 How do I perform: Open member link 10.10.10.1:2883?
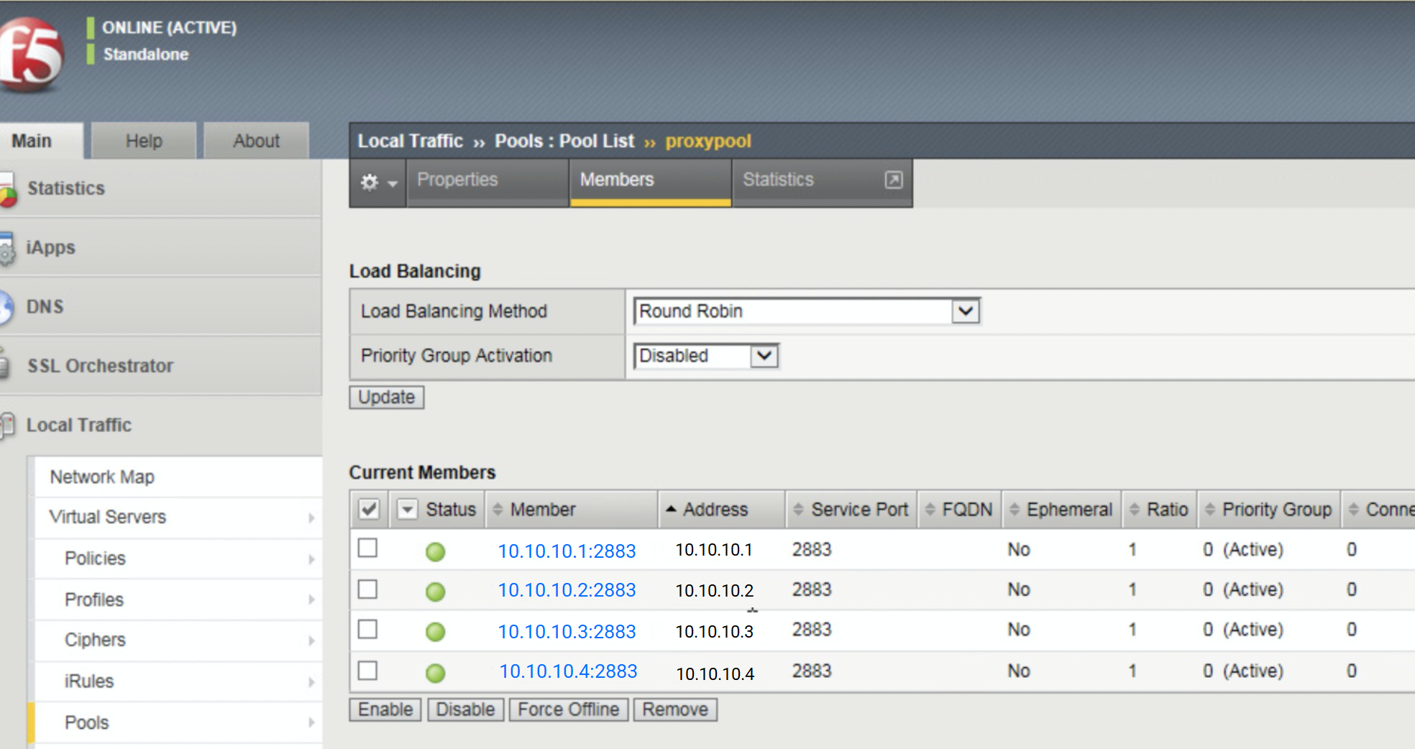(567, 551)
